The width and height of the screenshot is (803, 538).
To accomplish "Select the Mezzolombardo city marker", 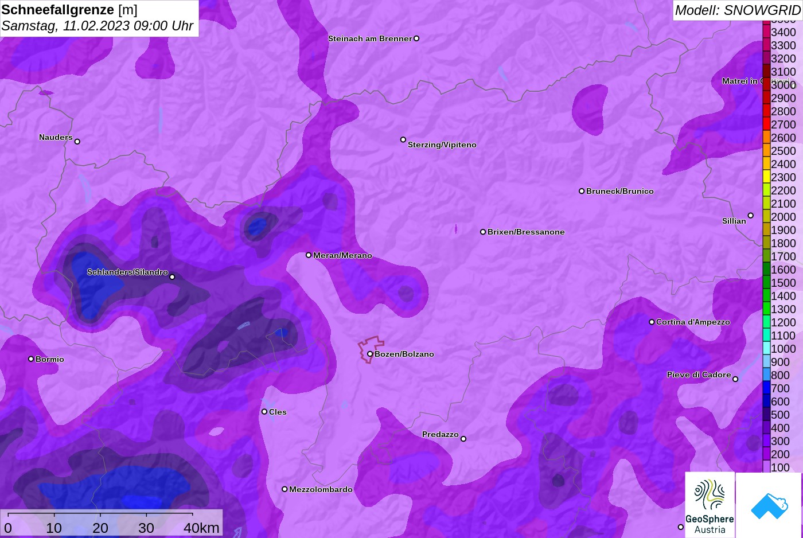I will [284, 489].
